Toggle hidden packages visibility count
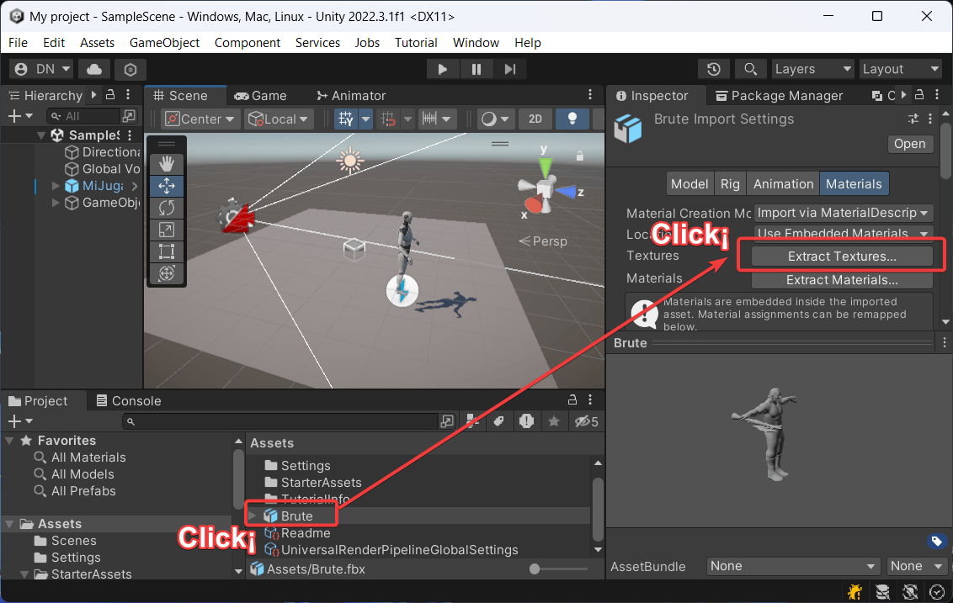953x603 pixels. 587,421
